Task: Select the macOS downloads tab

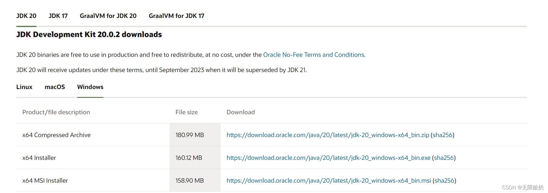Action: [55, 87]
